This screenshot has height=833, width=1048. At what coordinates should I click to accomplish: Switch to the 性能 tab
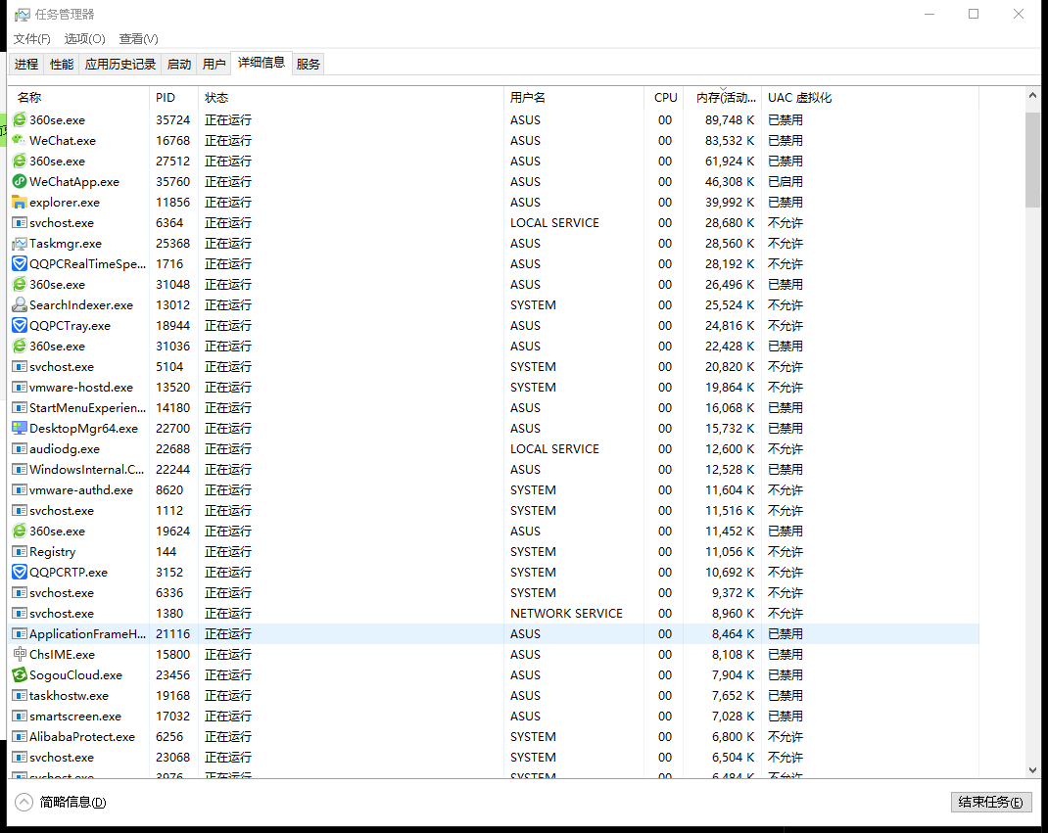click(62, 65)
